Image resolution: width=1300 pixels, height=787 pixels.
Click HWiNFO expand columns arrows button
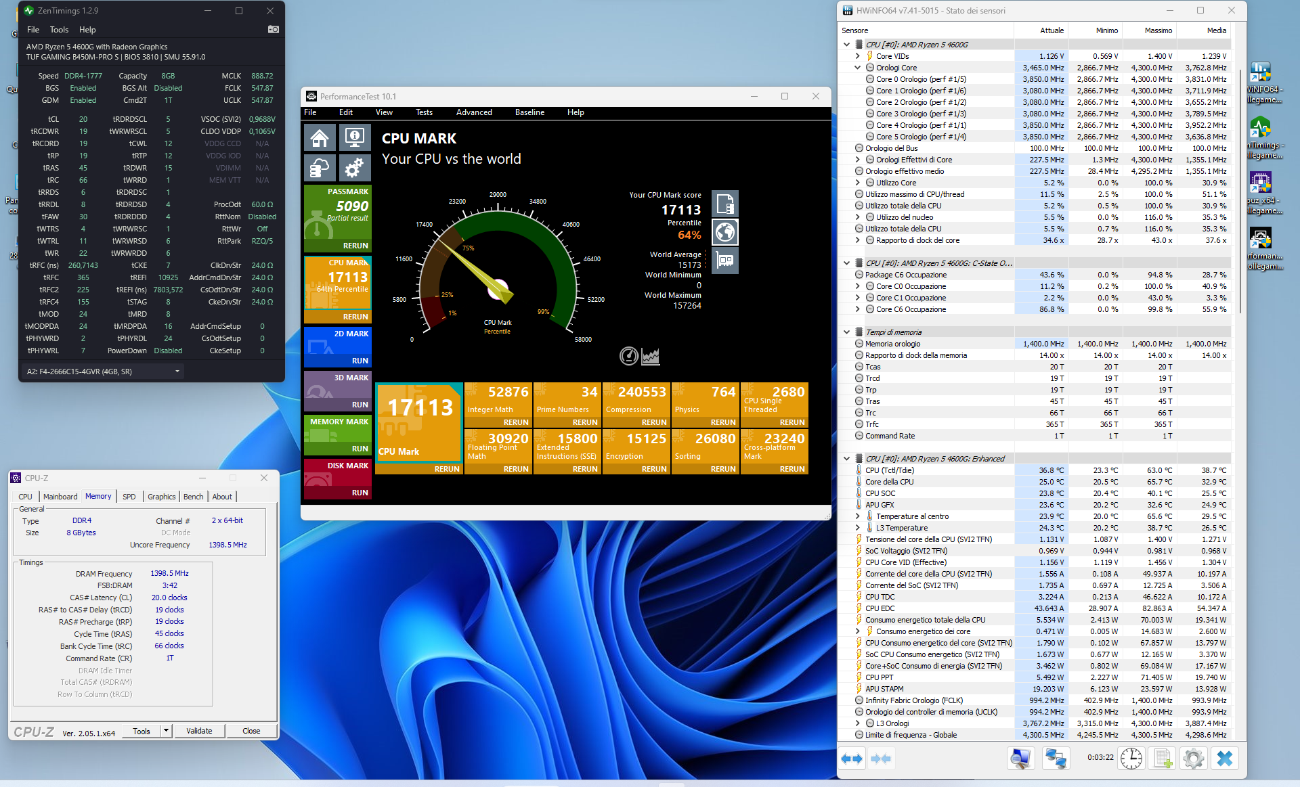coord(852,759)
